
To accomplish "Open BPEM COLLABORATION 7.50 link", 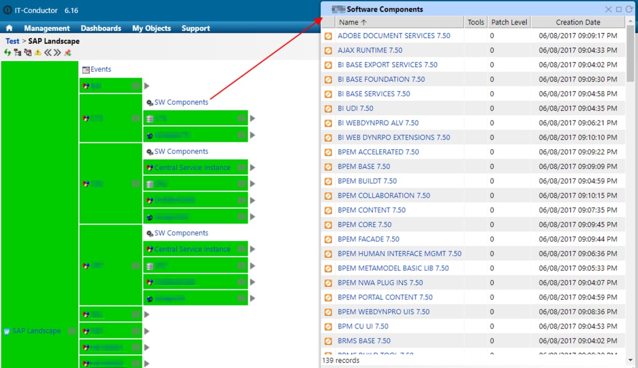I will point(383,196).
